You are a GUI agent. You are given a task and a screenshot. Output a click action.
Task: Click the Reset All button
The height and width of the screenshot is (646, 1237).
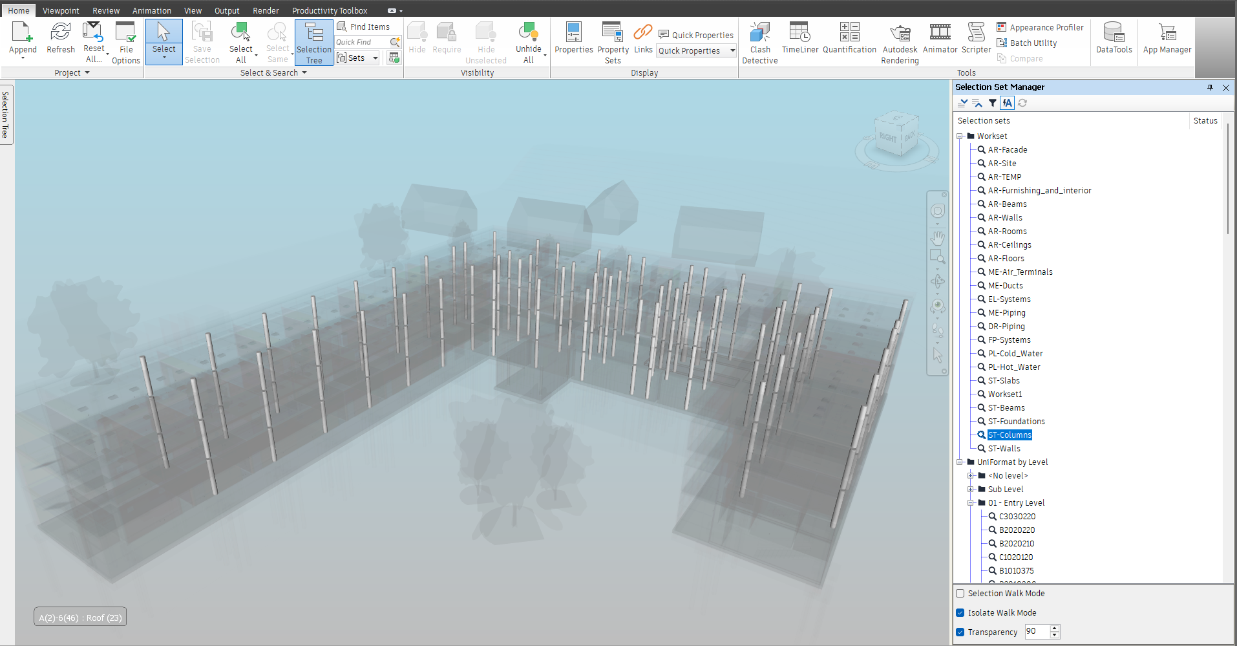coord(94,42)
